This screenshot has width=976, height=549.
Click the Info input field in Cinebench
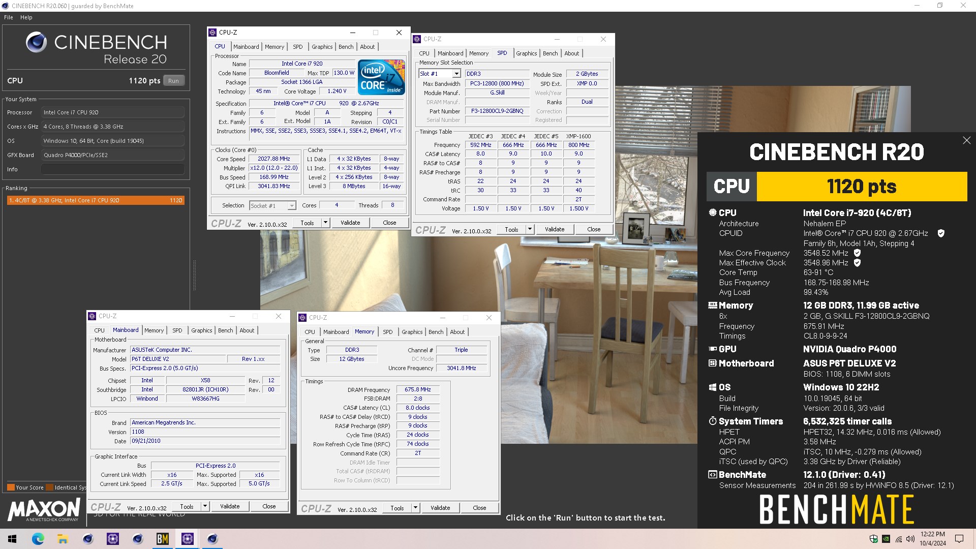point(113,169)
